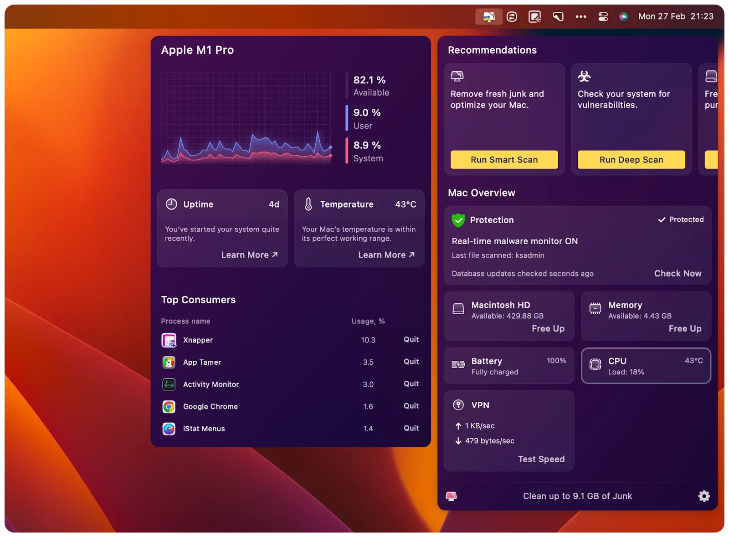This screenshot has width=729, height=537.
Task: Click the junk-removal display icon
Action: click(457, 76)
